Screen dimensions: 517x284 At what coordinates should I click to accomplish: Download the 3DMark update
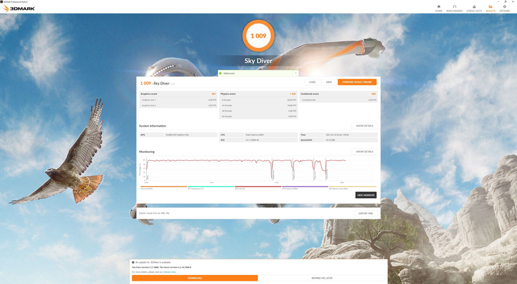coord(195,278)
